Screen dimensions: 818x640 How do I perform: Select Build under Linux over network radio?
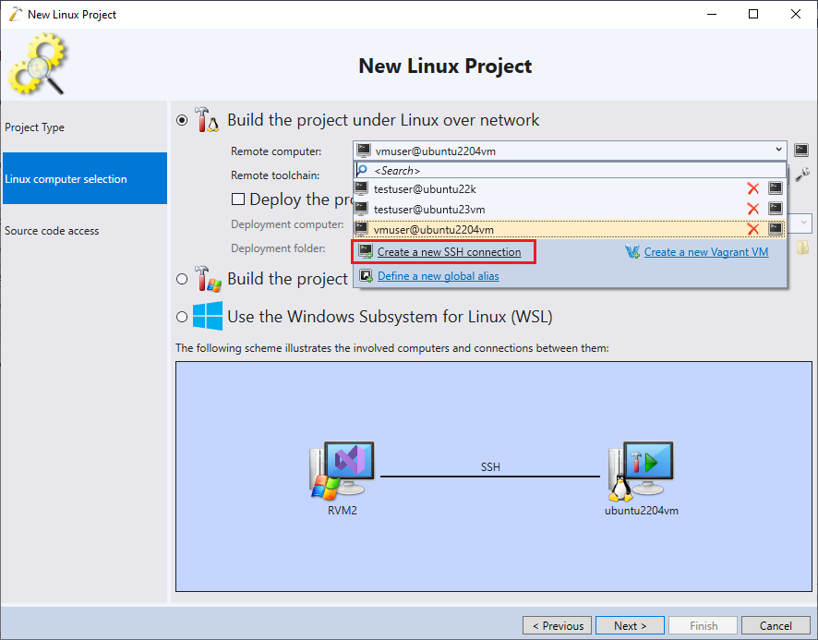click(x=182, y=120)
